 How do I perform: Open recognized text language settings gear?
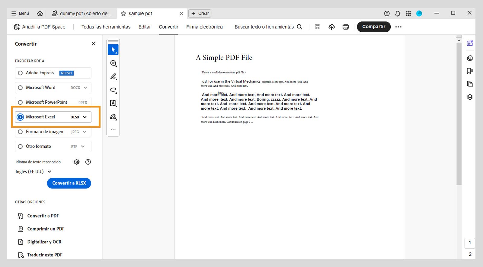pyautogui.click(x=77, y=162)
